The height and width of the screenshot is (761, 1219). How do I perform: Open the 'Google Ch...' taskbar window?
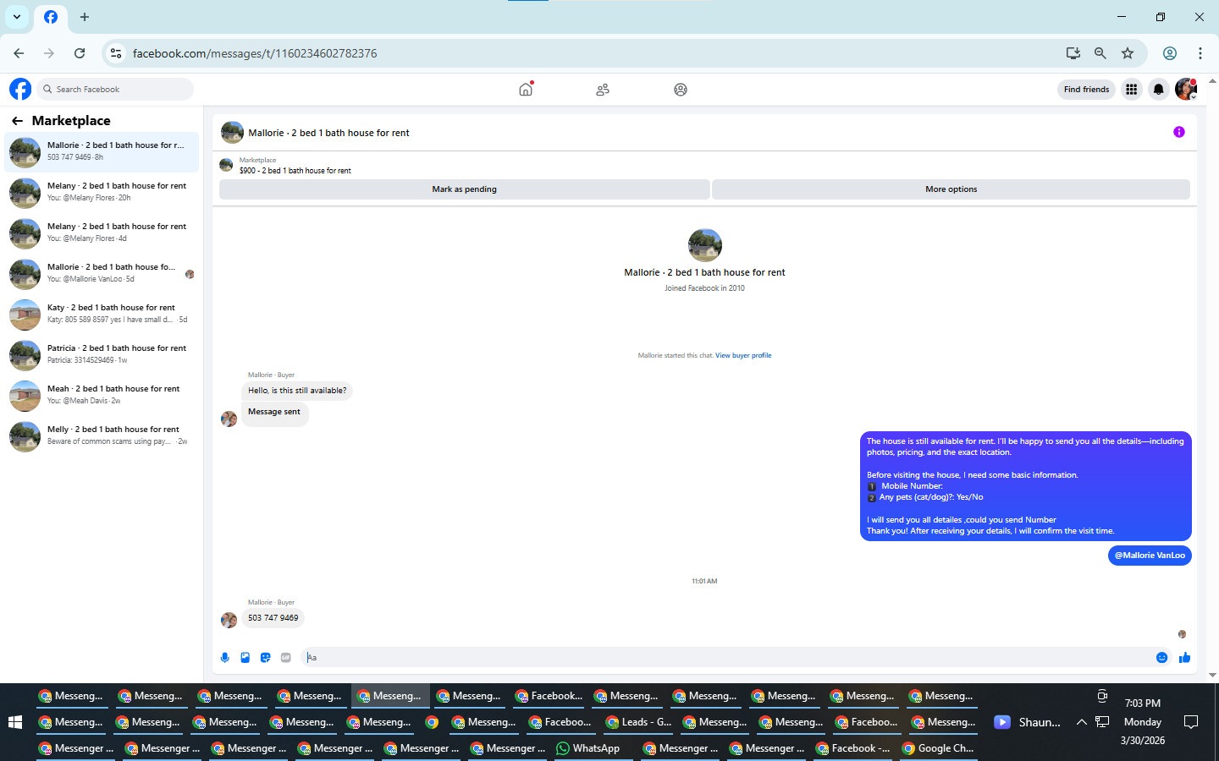[x=938, y=748]
